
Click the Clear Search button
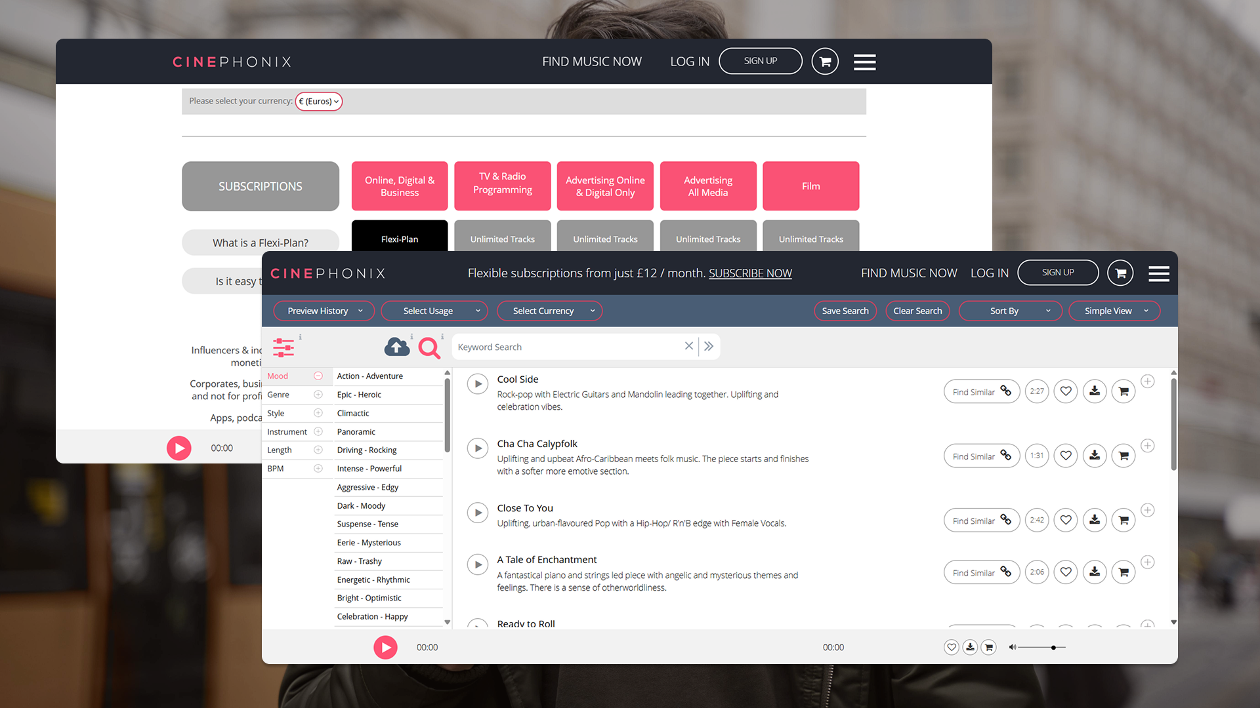[x=917, y=311]
